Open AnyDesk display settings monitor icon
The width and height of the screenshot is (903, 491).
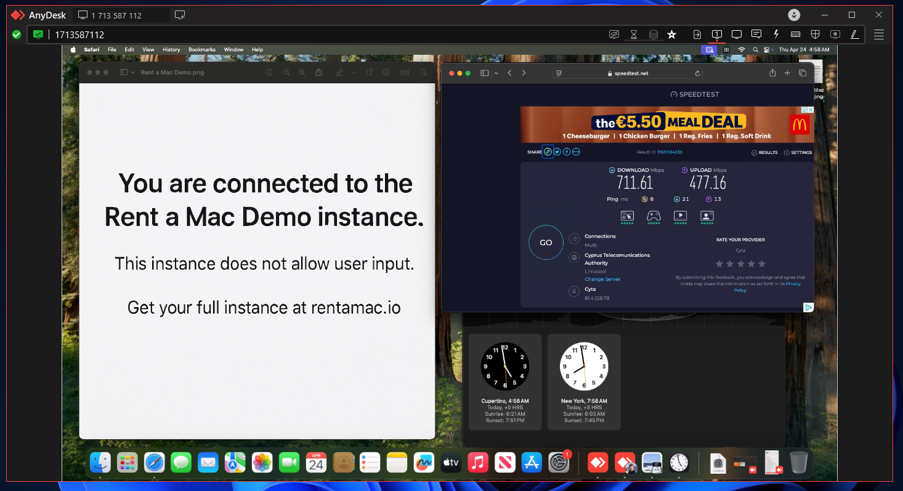tap(736, 34)
